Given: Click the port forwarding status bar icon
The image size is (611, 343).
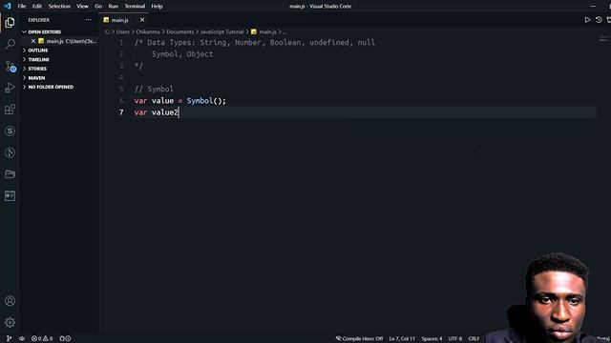Looking at the screenshot, I should coord(65,339).
